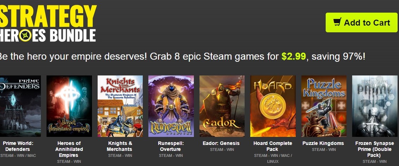Click the Puzzle Kingdoms cover art
The height and width of the screenshot is (166, 399).
[x=324, y=106]
